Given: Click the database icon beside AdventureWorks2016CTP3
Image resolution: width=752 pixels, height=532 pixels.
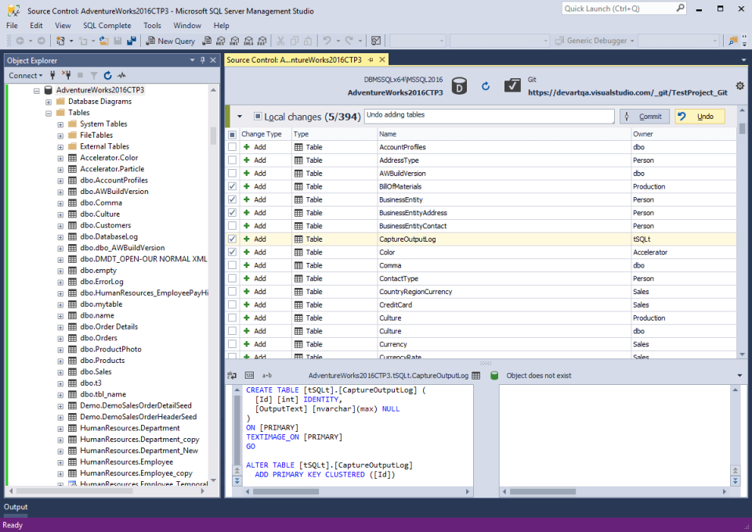Looking at the screenshot, I should click(x=460, y=86).
